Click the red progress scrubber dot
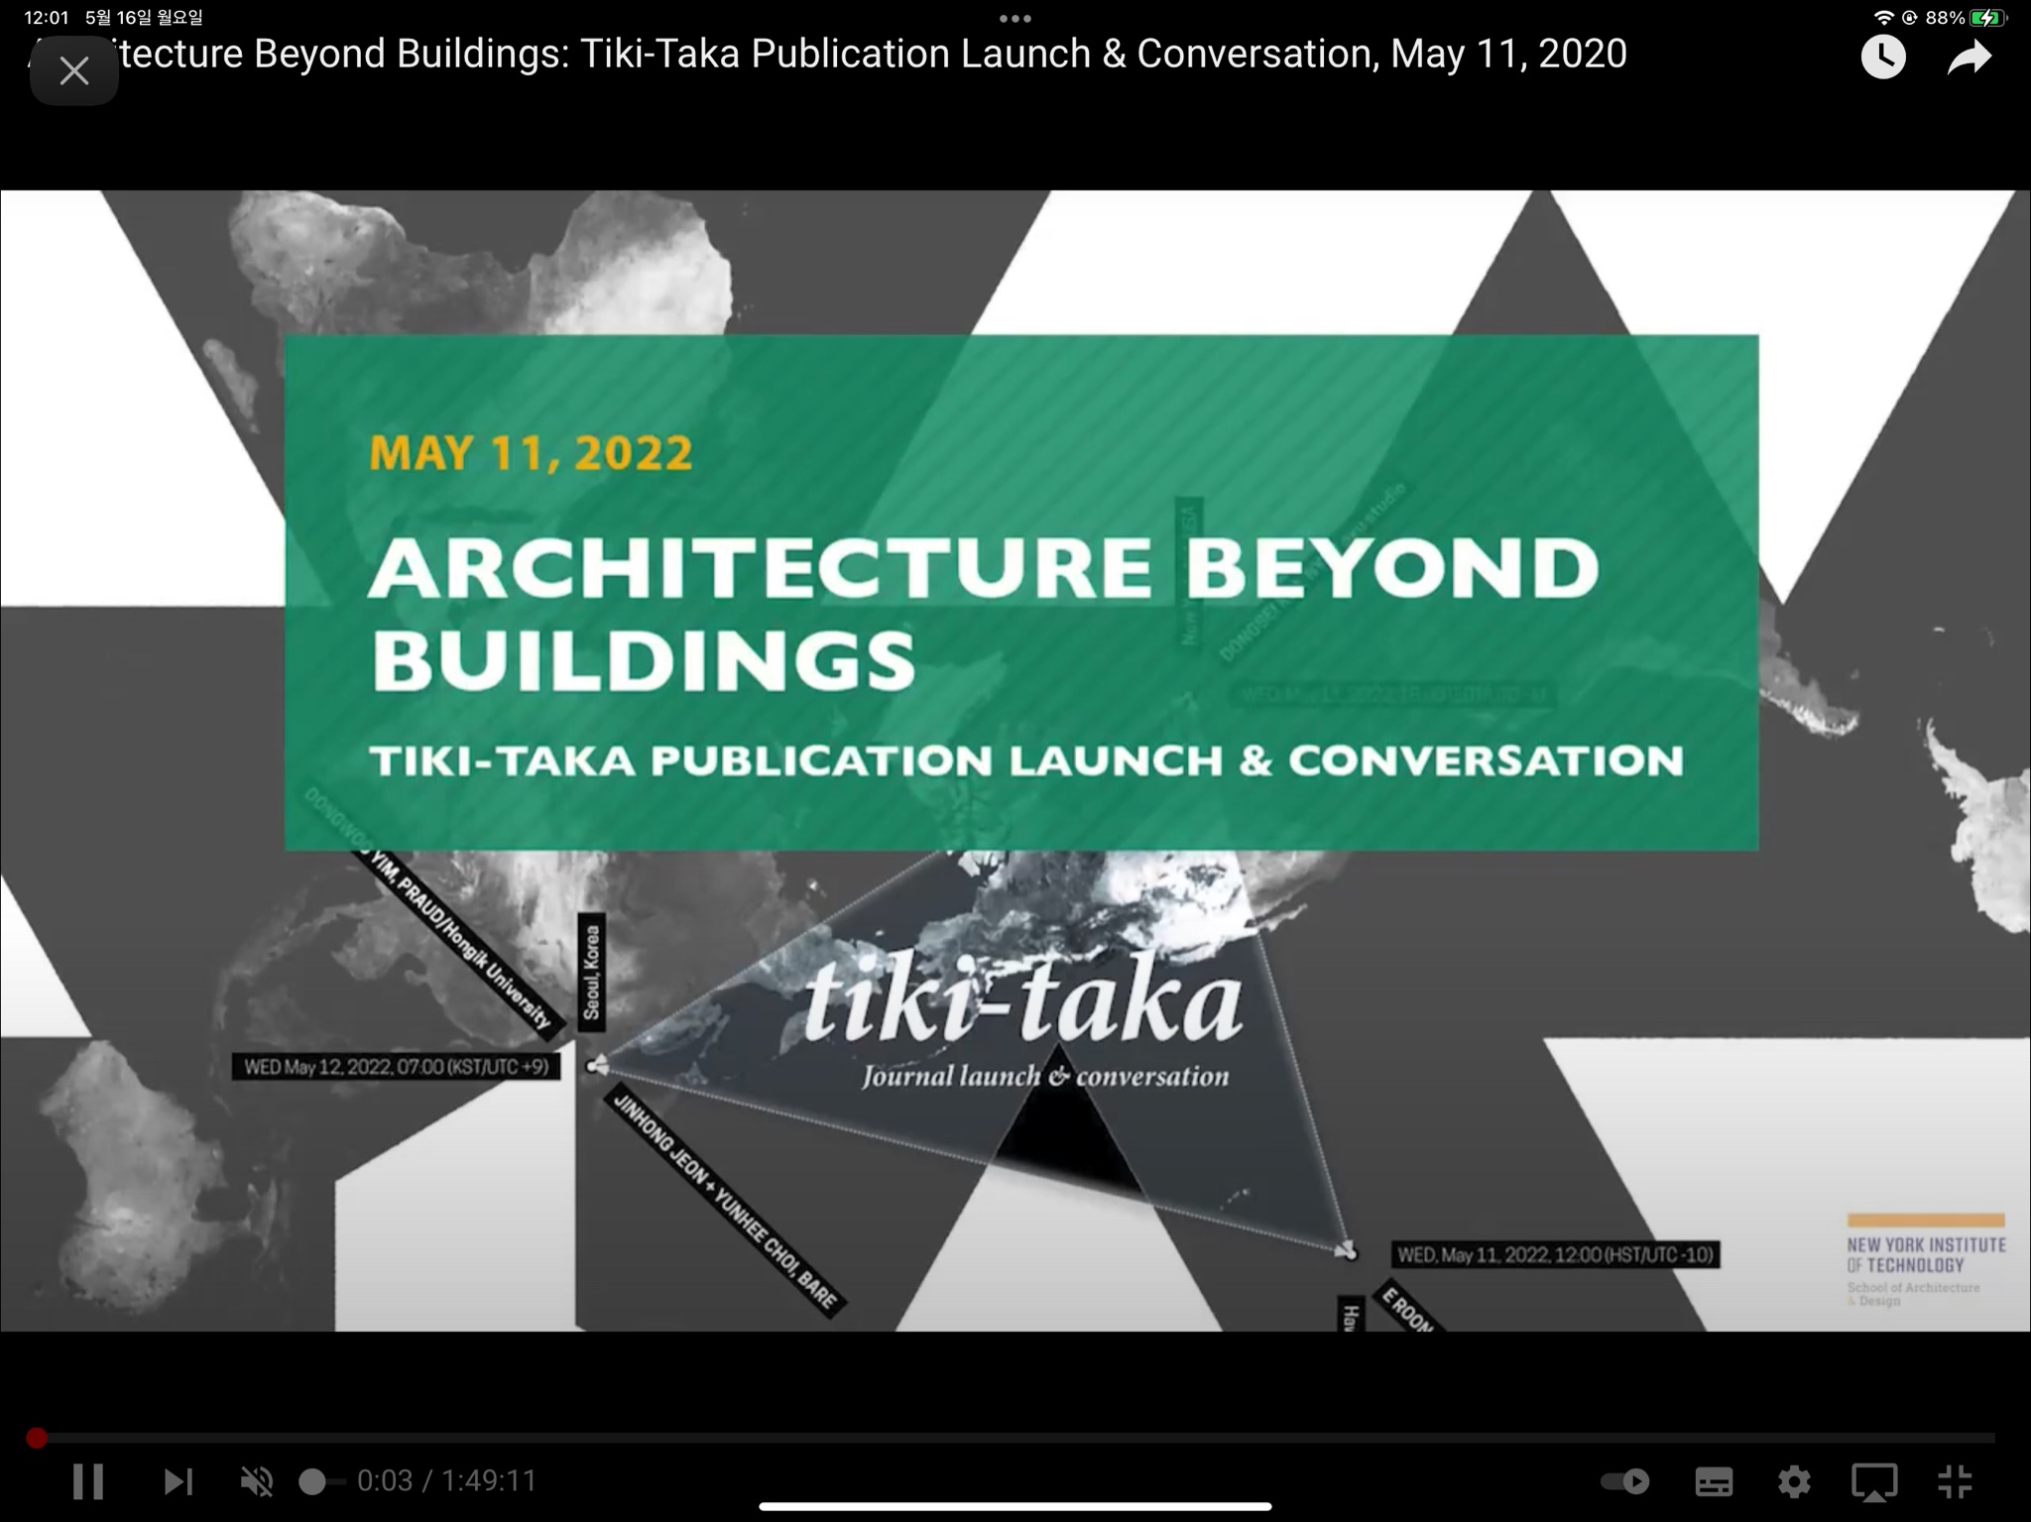2031x1522 pixels. point(37,1437)
